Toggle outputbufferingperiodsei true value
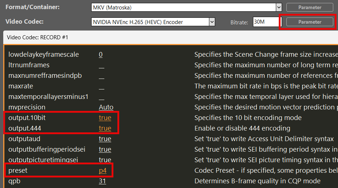Viewport: 338px width, 188px height. pyautogui.click(x=105, y=149)
